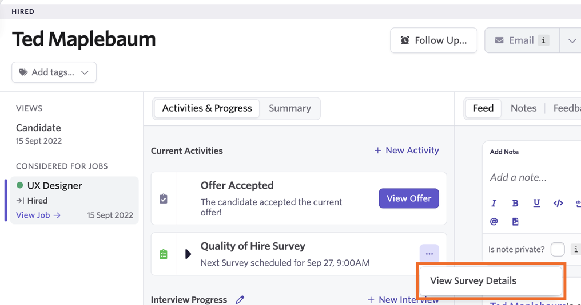Click the Email button

click(522, 40)
